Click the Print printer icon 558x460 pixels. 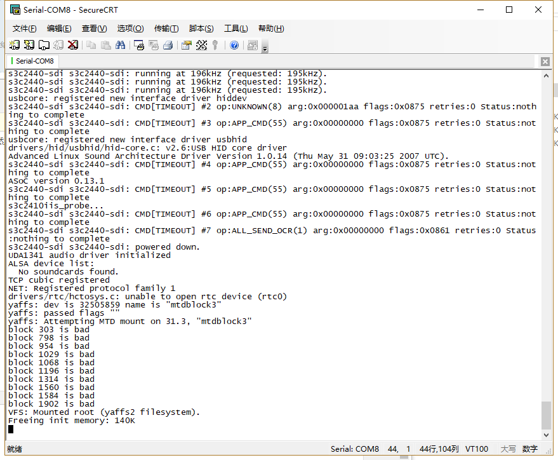coord(168,45)
